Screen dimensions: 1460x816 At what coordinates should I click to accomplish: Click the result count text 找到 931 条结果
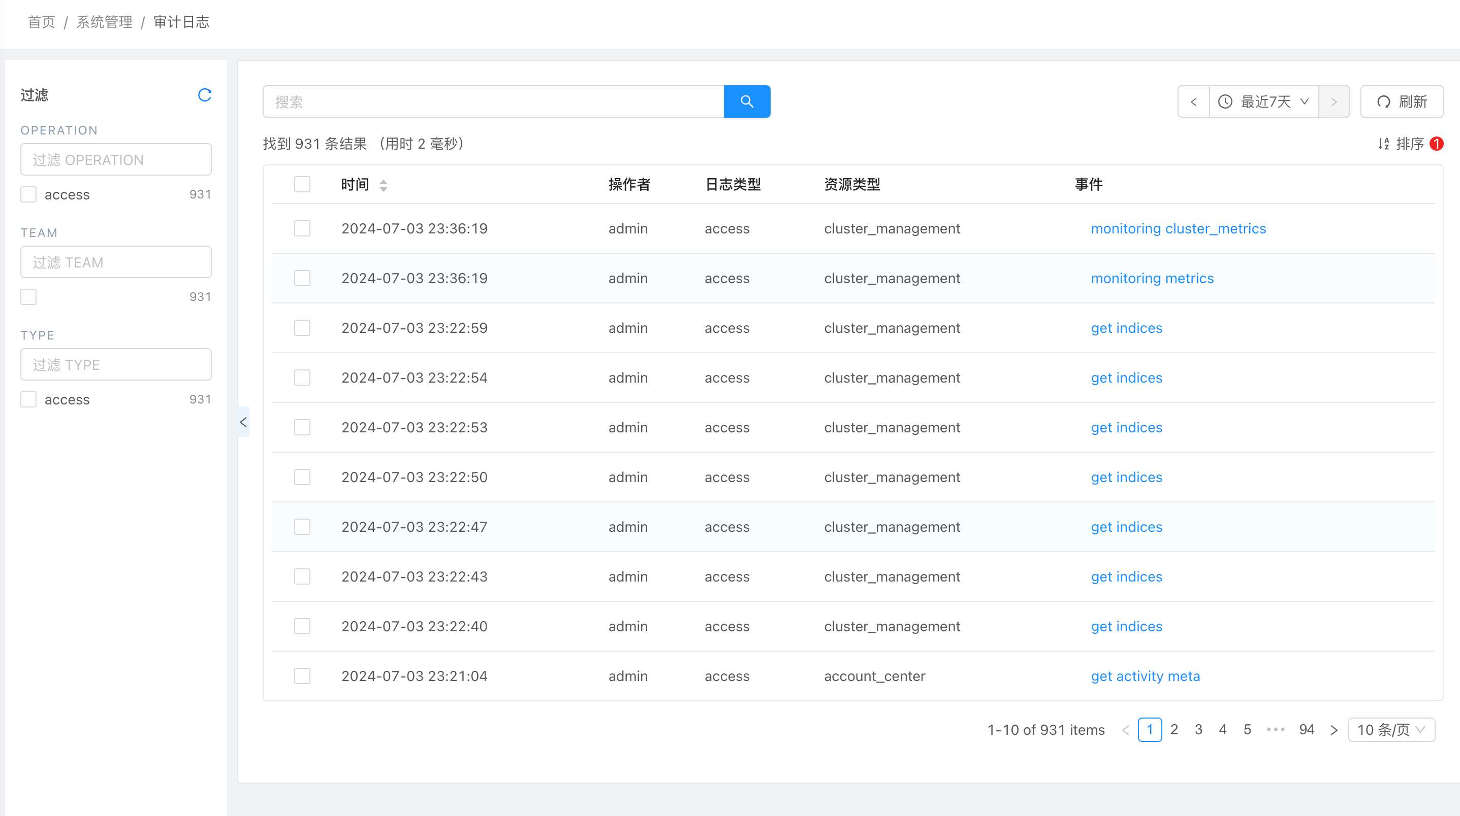coord(315,144)
